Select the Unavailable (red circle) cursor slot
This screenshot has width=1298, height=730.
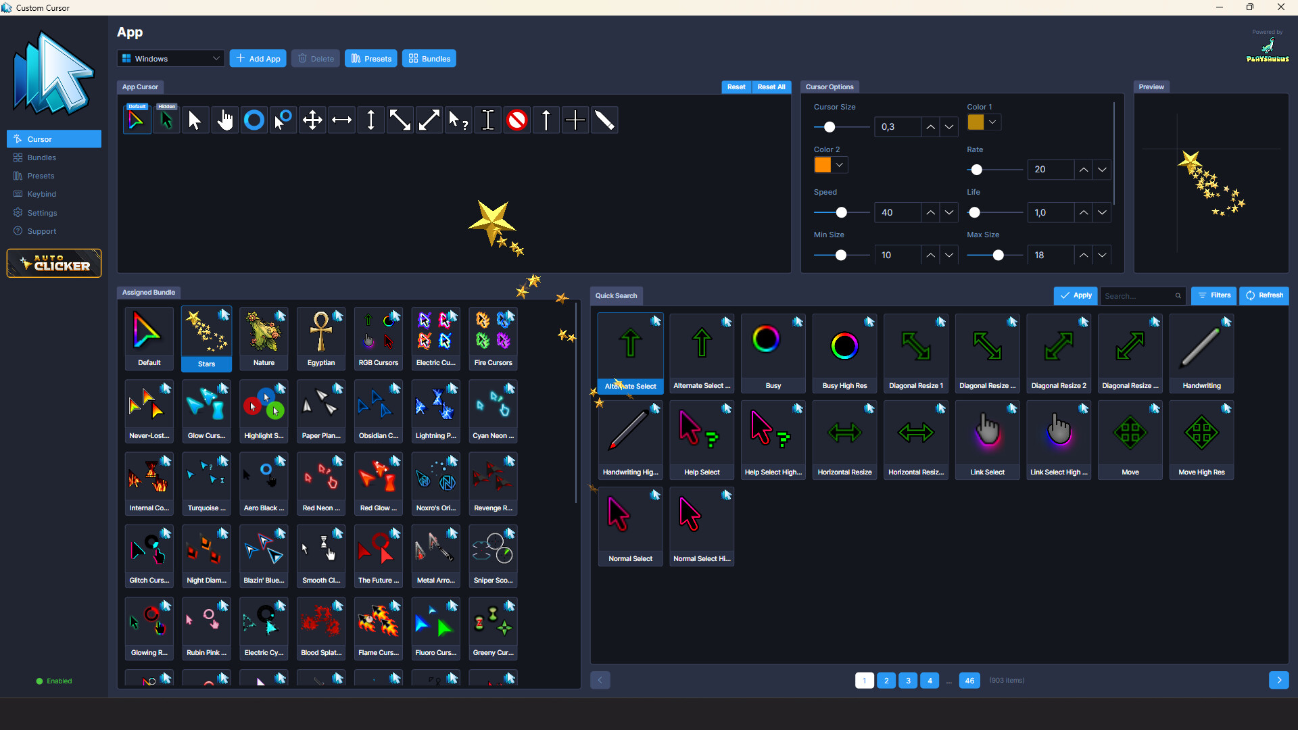[517, 120]
